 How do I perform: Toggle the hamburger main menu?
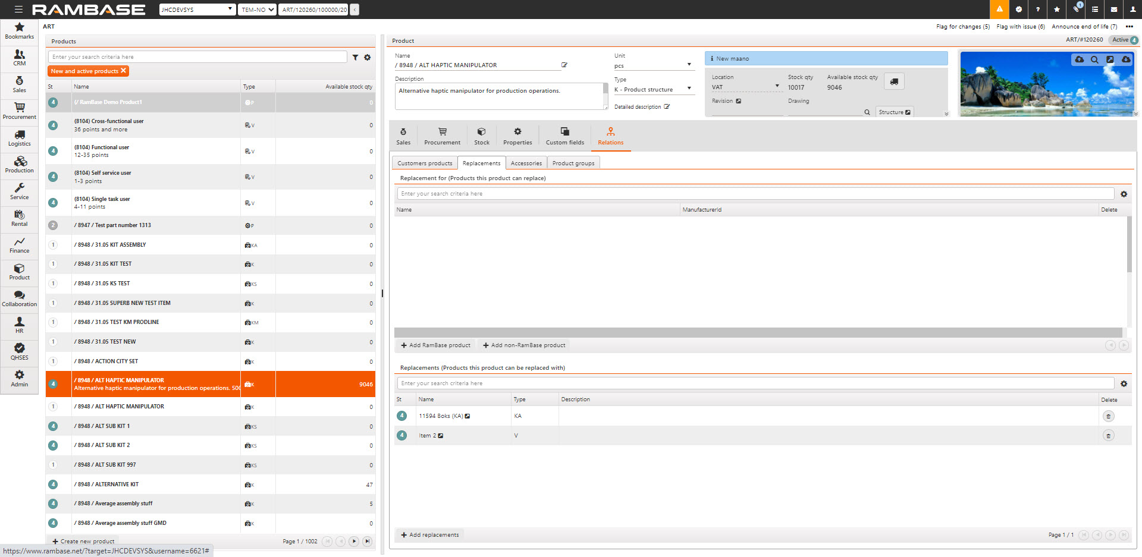click(x=18, y=10)
